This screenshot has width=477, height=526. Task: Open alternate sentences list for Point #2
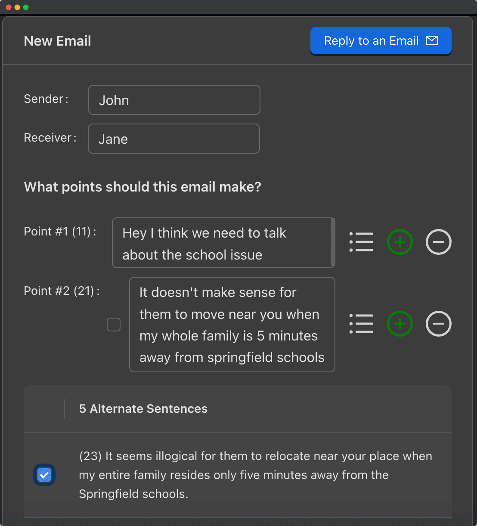click(x=361, y=324)
